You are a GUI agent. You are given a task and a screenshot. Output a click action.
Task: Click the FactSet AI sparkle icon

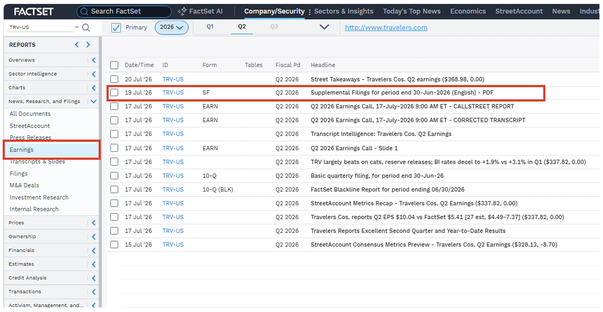(182, 12)
